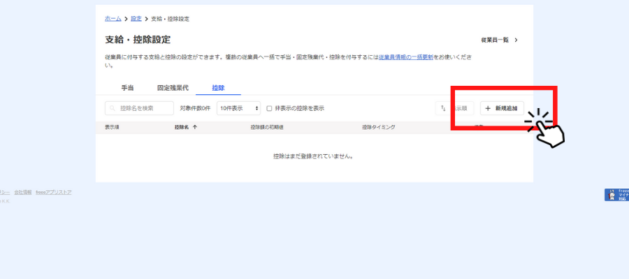Click the chevron next to 従業員一覧
The width and height of the screenshot is (629, 279).
point(516,40)
